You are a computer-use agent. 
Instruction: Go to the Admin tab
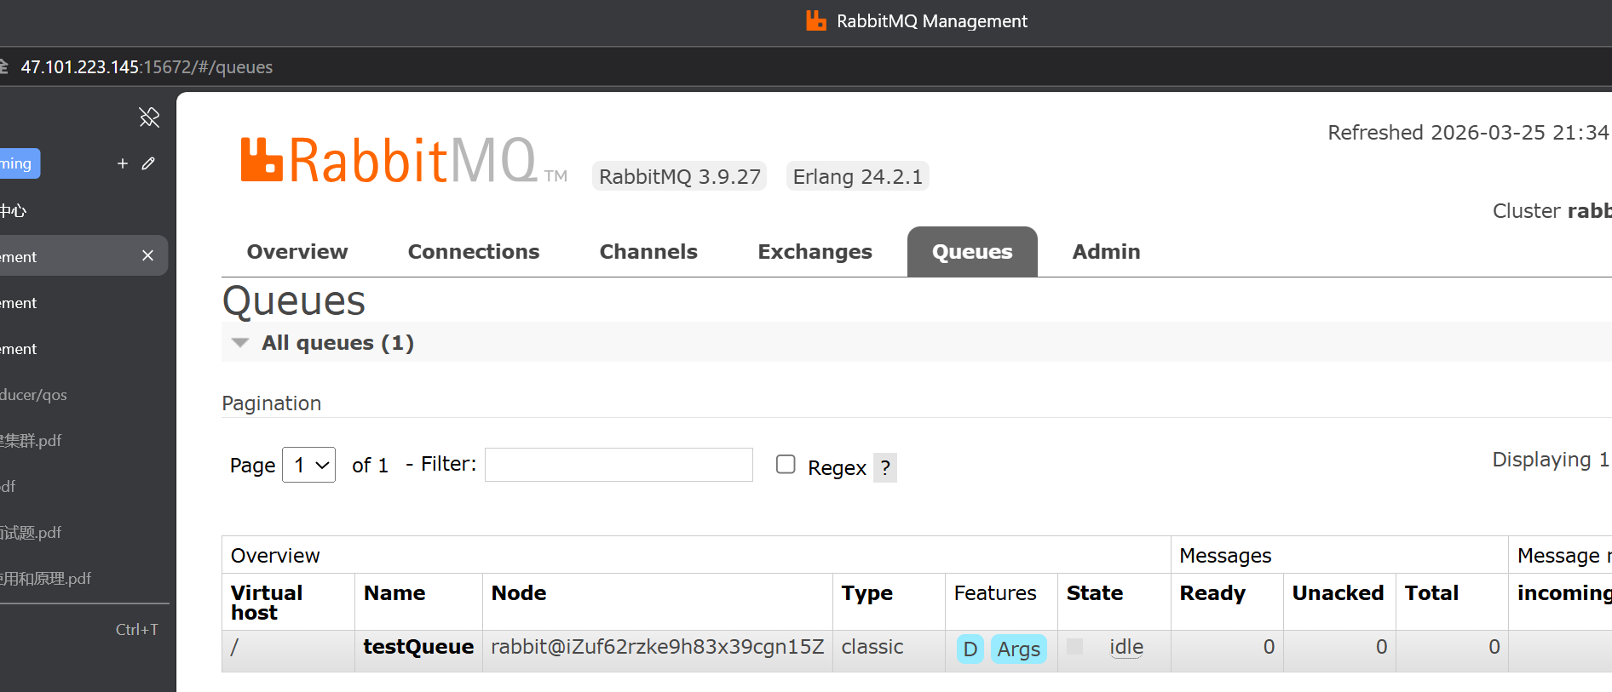point(1106,252)
